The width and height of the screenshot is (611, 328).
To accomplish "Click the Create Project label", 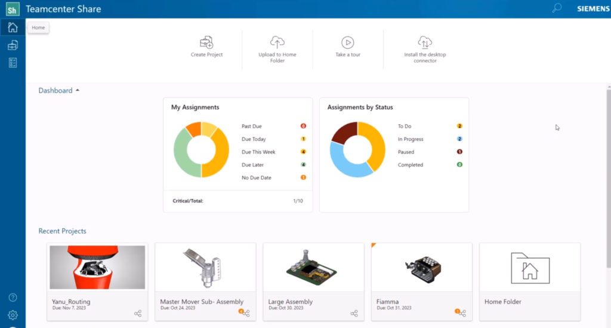I will [x=206, y=54].
